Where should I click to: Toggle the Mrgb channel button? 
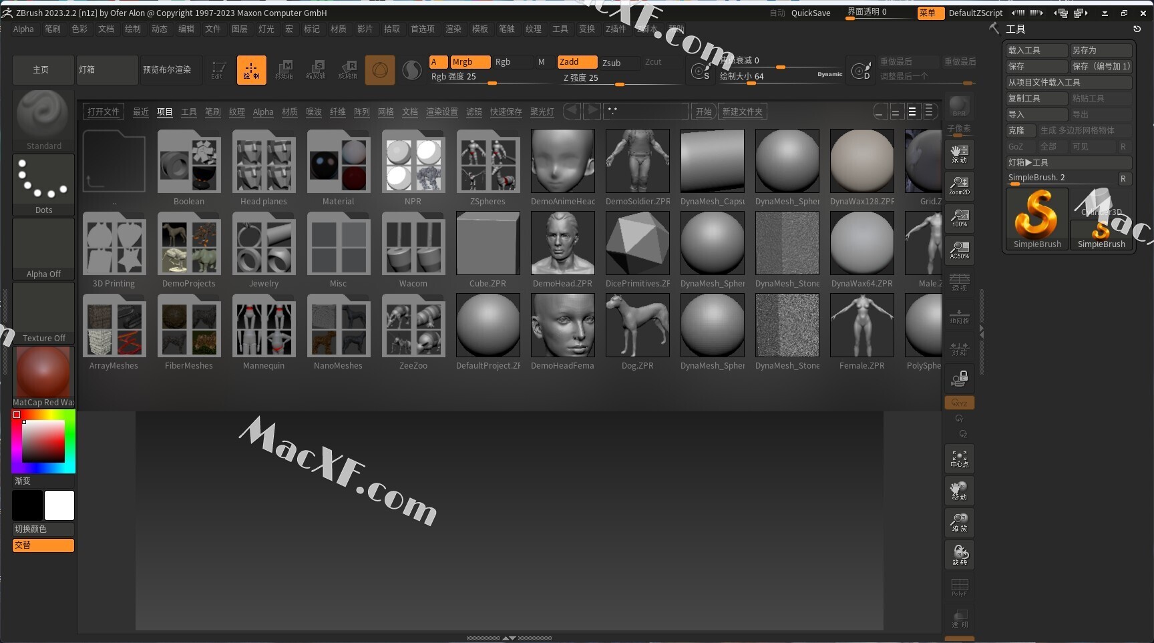click(x=470, y=62)
